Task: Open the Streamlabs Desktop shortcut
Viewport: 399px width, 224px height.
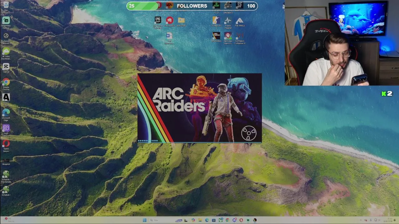Action: point(6,23)
